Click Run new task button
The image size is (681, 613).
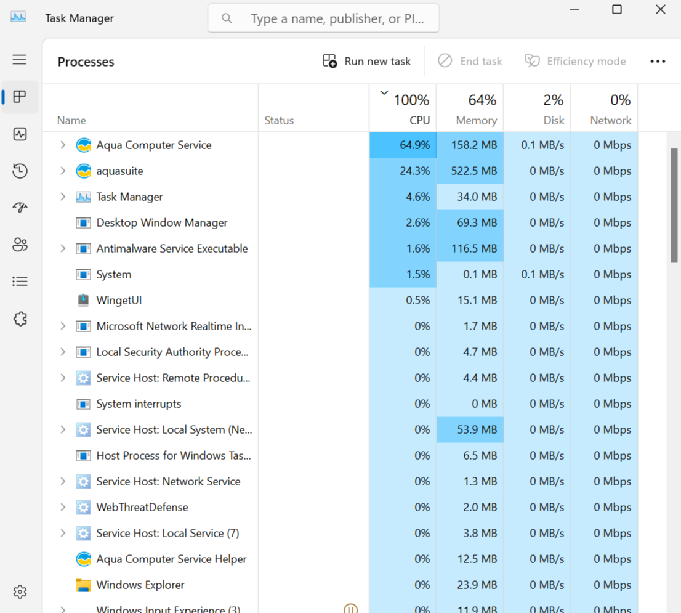(367, 62)
